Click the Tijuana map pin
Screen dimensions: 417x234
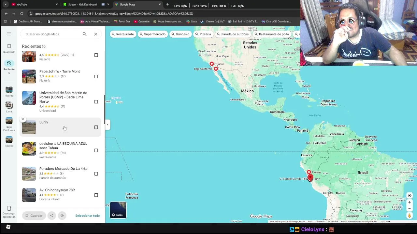(212, 64)
